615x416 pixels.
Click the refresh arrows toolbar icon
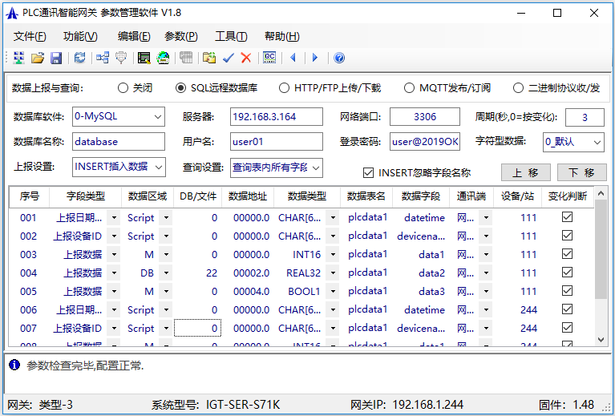click(80, 58)
